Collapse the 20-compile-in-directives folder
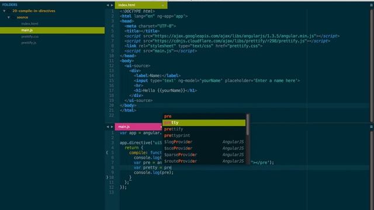 pyautogui.click(x=4, y=11)
